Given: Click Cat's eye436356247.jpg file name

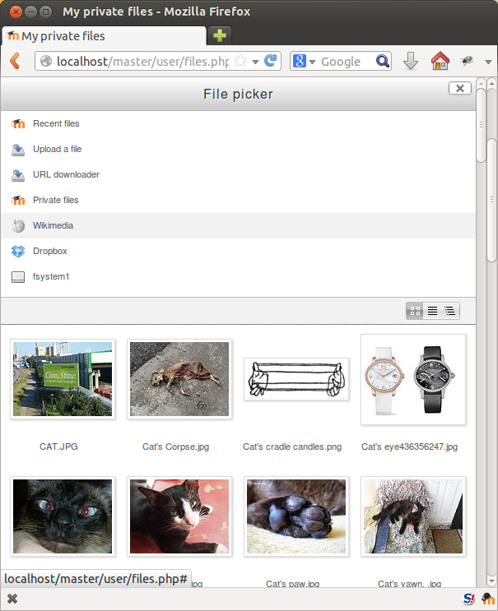Looking at the screenshot, I should tap(409, 447).
